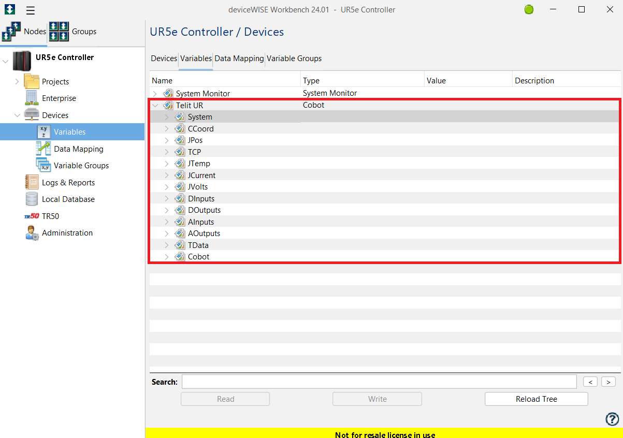The width and height of the screenshot is (623, 438).
Task: Expand the System variable group
Action: point(166,117)
